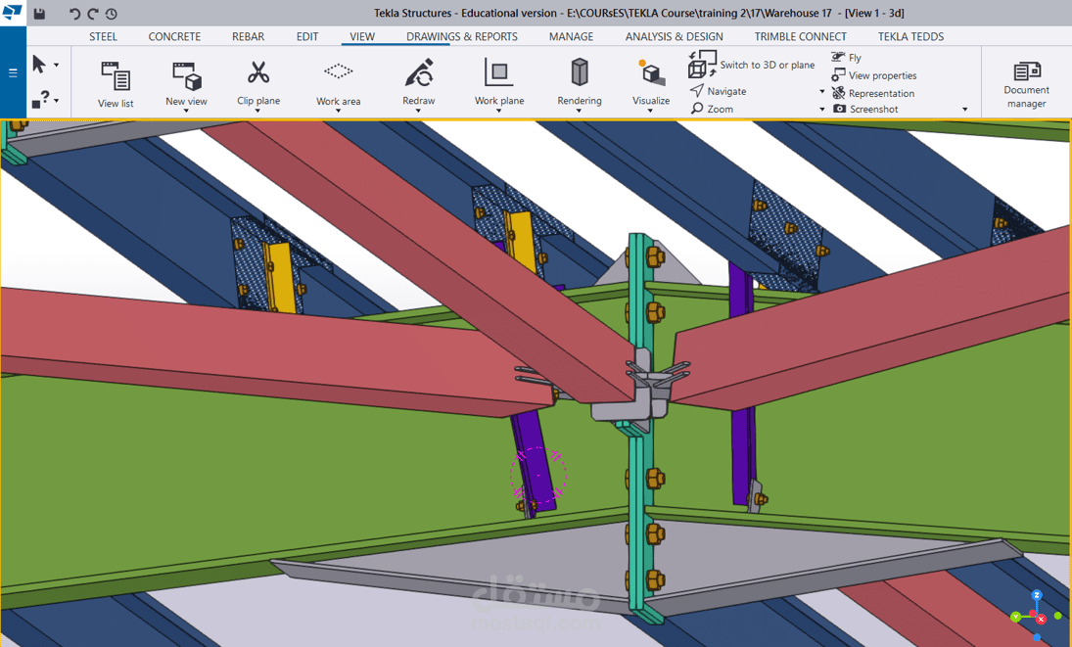The image size is (1072, 647).
Task: Activate the Fly camera icon
Action: coord(838,58)
